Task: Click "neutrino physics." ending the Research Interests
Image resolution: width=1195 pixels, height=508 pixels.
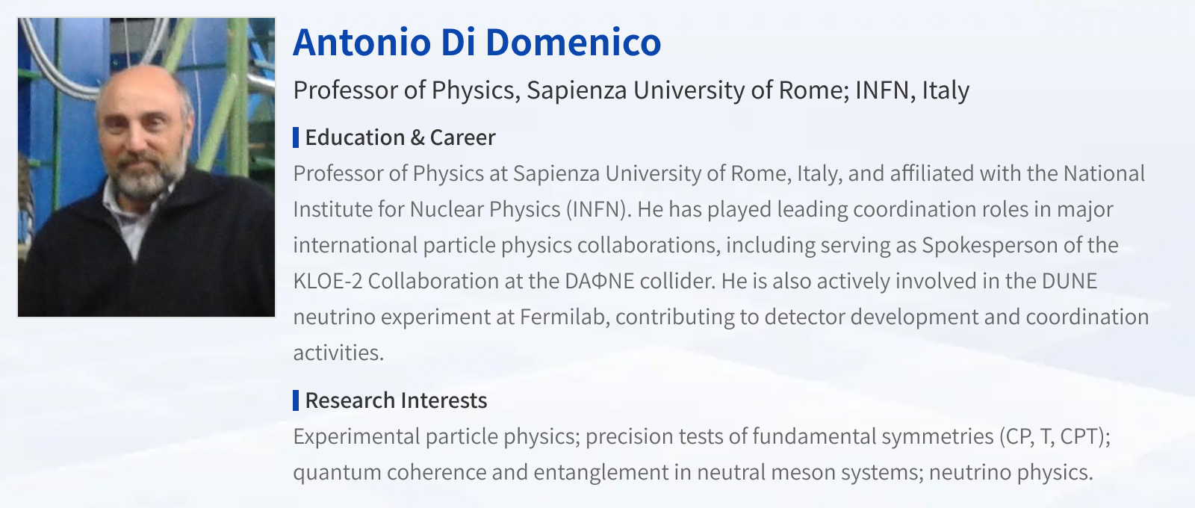Action: (1011, 472)
